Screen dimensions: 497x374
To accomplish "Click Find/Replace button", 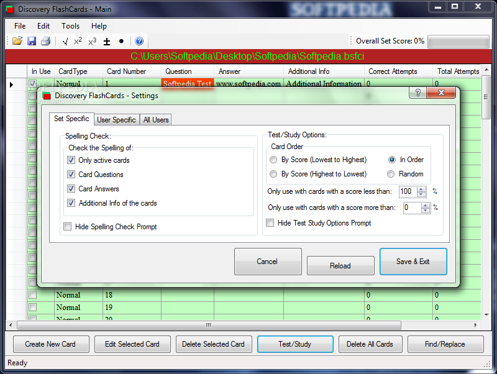I will coord(445,344).
